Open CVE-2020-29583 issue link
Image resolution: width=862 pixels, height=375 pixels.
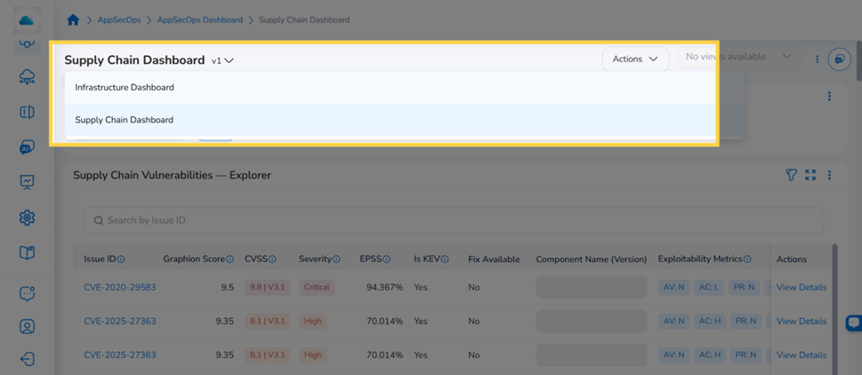tap(120, 287)
